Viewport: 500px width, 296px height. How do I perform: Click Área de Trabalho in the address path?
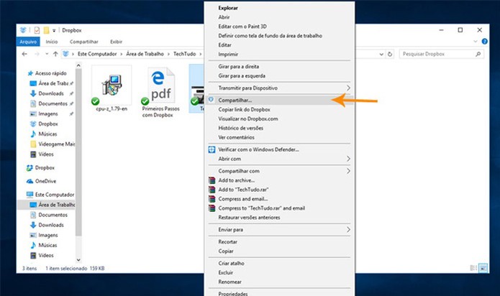tap(145, 54)
